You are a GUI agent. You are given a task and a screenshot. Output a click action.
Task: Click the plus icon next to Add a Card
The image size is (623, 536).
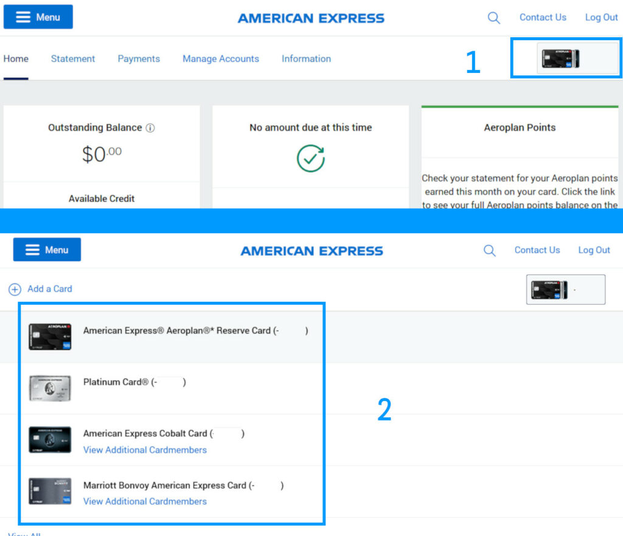coord(15,289)
